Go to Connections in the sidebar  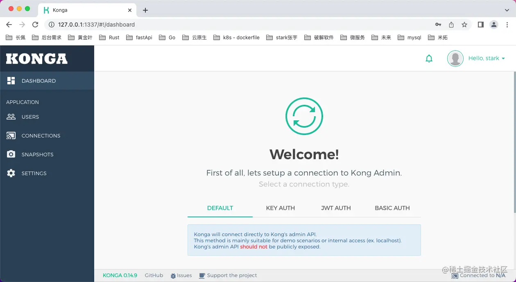[47, 135]
